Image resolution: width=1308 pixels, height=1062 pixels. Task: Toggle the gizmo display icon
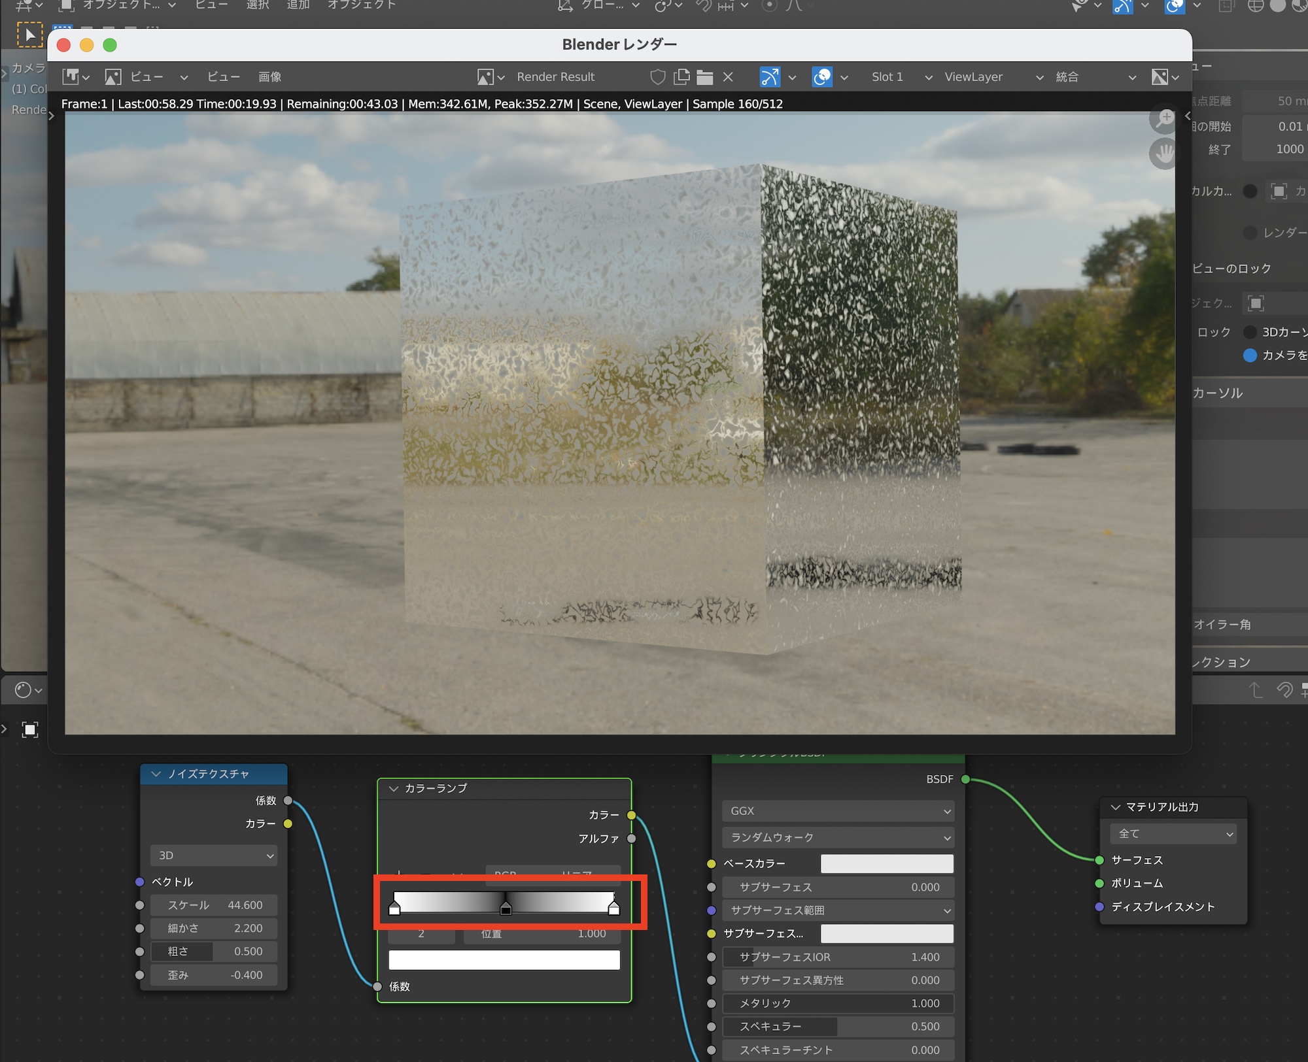pyautogui.click(x=770, y=77)
